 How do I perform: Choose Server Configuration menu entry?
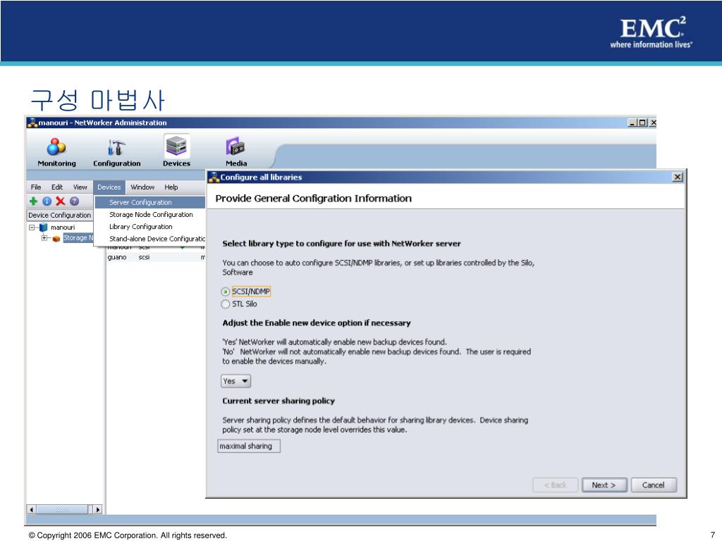(x=150, y=202)
